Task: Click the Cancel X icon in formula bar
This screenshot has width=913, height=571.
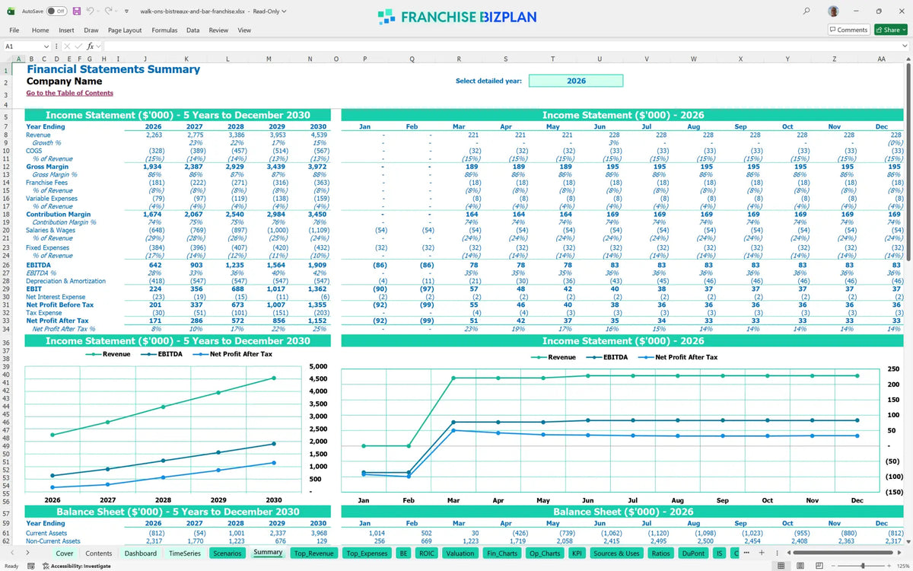Action: (67, 46)
